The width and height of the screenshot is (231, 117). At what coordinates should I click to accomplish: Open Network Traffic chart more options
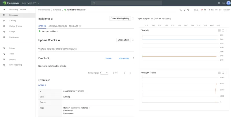226,73
